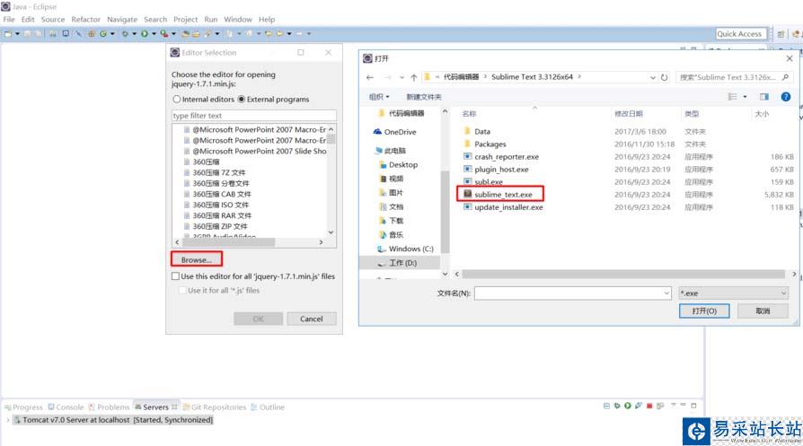Open the New file dropdown arrow in toolbar

coord(17,34)
